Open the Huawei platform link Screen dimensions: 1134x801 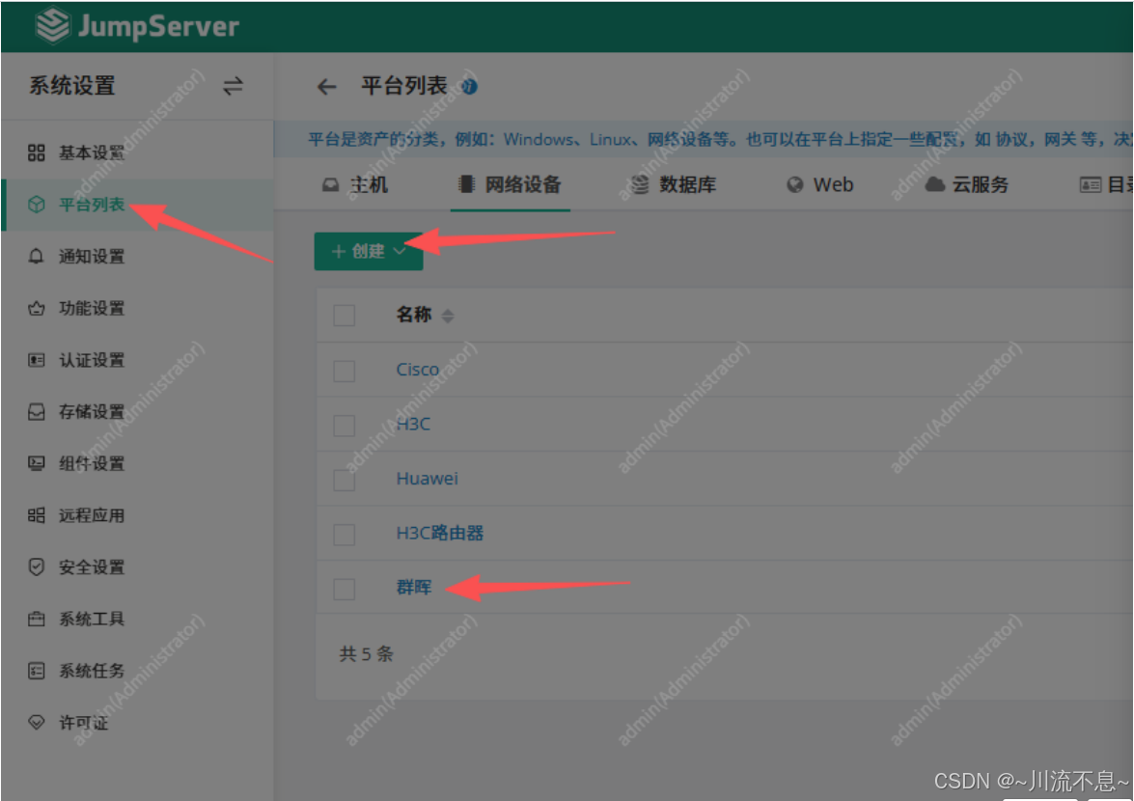(x=427, y=479)
